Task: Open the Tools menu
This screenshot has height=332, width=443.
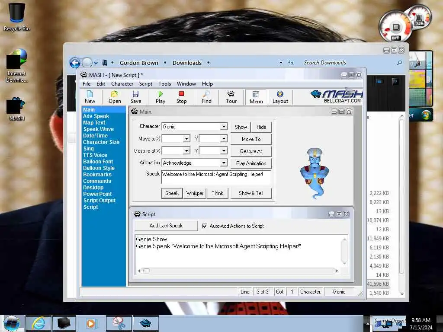Action: pos(164,84)
